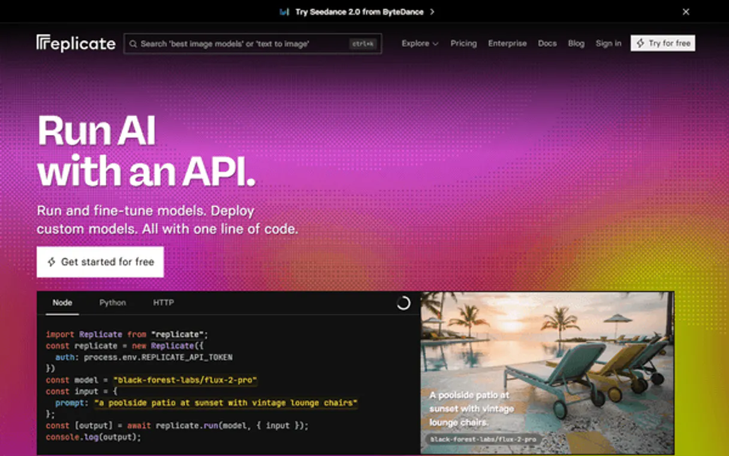The width and height of the screenshot is (729, 456).
Task: Click Sign in
Action: 608,43
